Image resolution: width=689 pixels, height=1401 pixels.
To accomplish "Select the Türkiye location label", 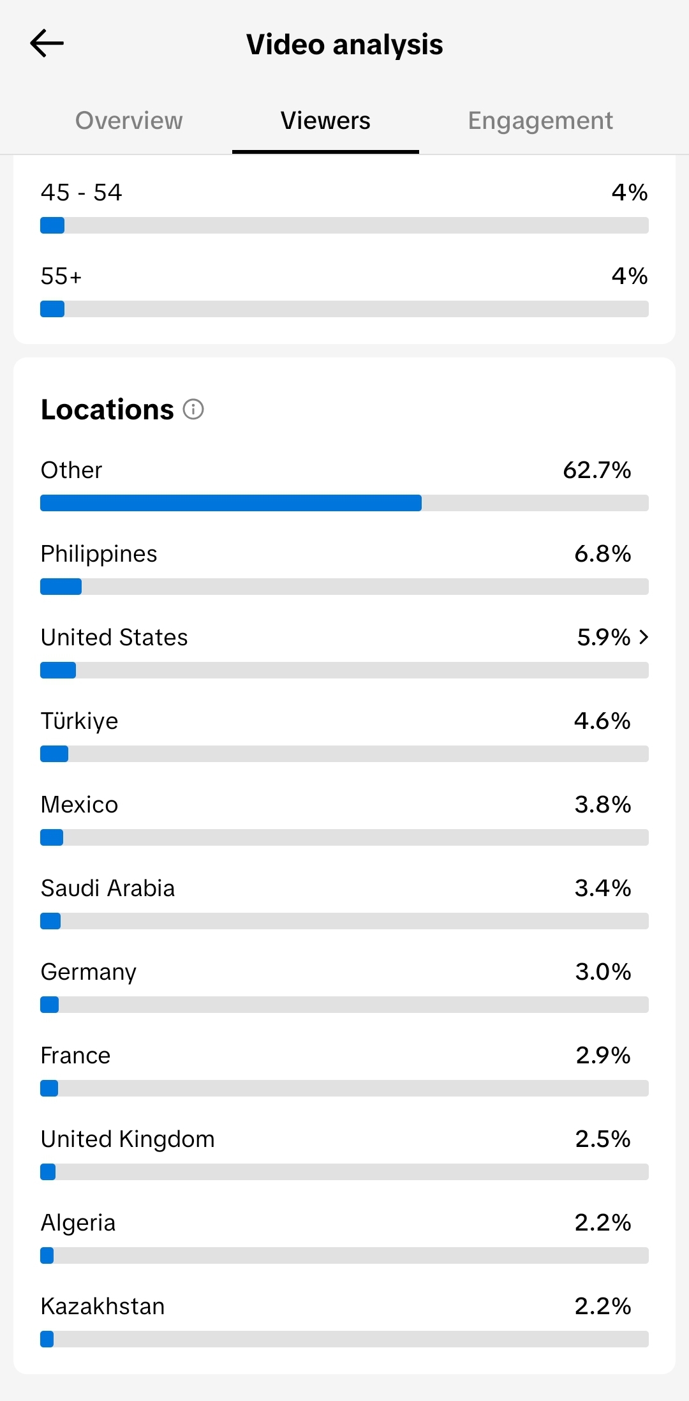I will click(x=80, y=721).
